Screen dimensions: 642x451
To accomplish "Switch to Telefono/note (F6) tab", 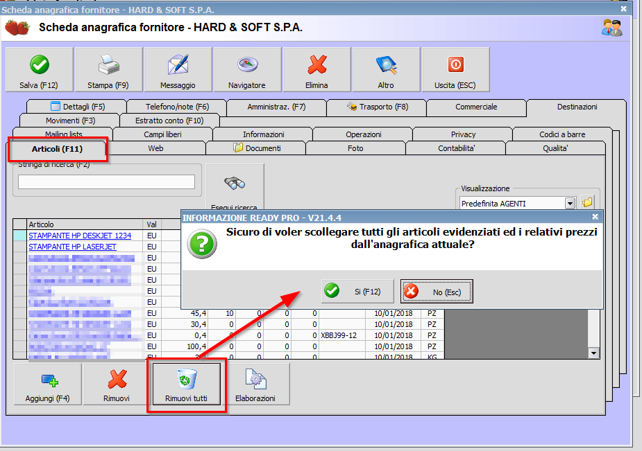I will 177,107.
